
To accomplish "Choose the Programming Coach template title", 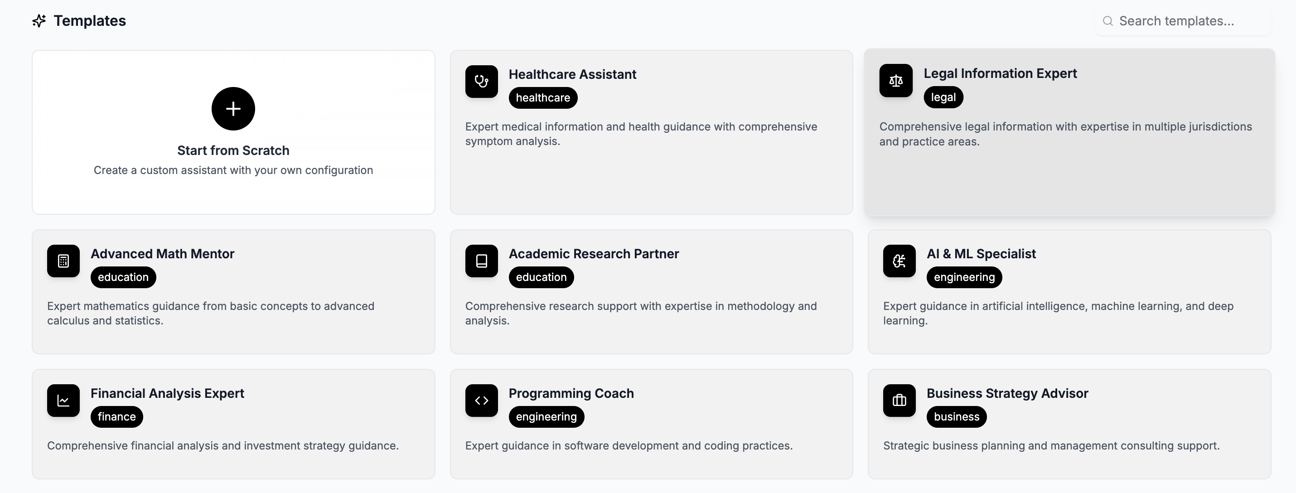I will coord(571,393).
